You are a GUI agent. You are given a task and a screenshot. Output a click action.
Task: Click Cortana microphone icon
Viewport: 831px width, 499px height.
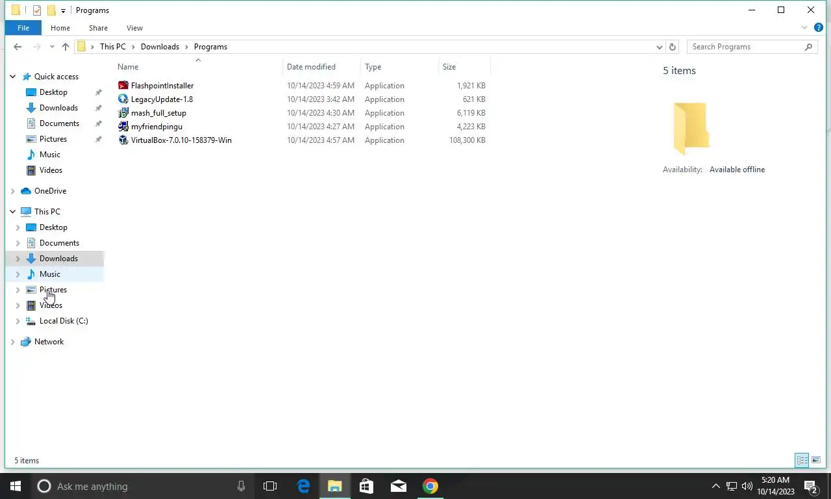click(241, 486)
